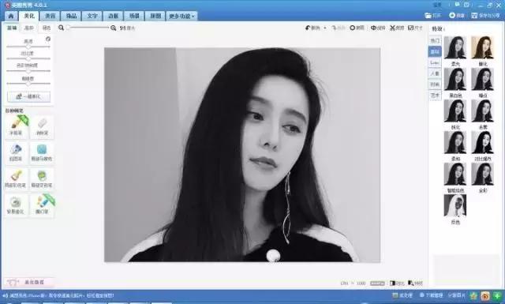Click the rotate (旋转) tool
The width and height of the screenshot is (505, 304).
click(x=378, y=28)
